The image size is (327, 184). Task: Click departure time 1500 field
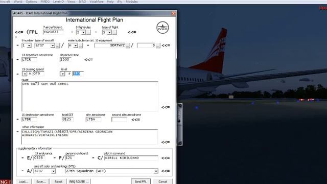coord(65,60)
